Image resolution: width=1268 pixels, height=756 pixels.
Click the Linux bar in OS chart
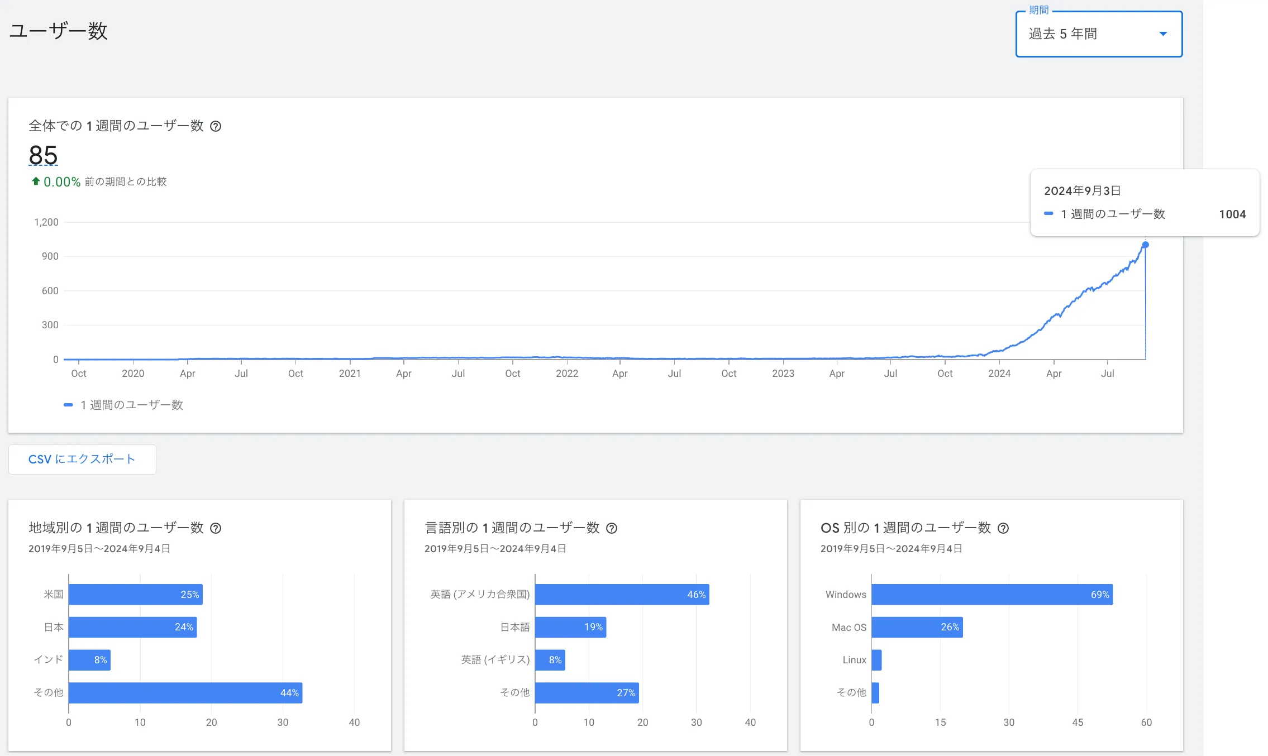pyautogui.click(x=876, y=660)
